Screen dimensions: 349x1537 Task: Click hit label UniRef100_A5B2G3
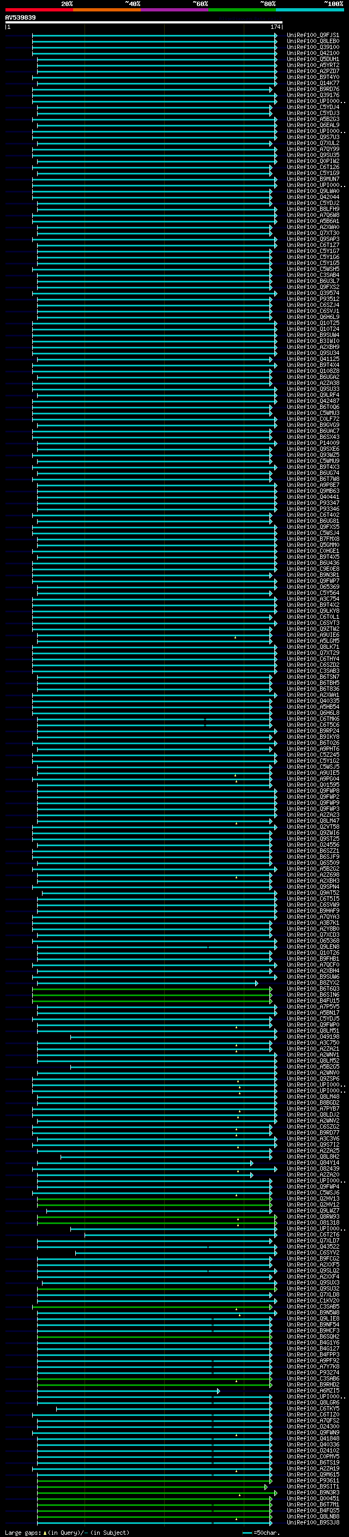tap(312, 119)
